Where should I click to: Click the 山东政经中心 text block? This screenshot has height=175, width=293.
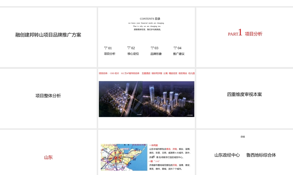226,155
